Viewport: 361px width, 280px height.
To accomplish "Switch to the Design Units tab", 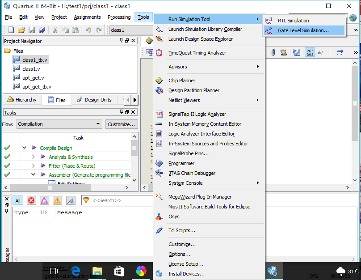I will [x=94, y=100].
